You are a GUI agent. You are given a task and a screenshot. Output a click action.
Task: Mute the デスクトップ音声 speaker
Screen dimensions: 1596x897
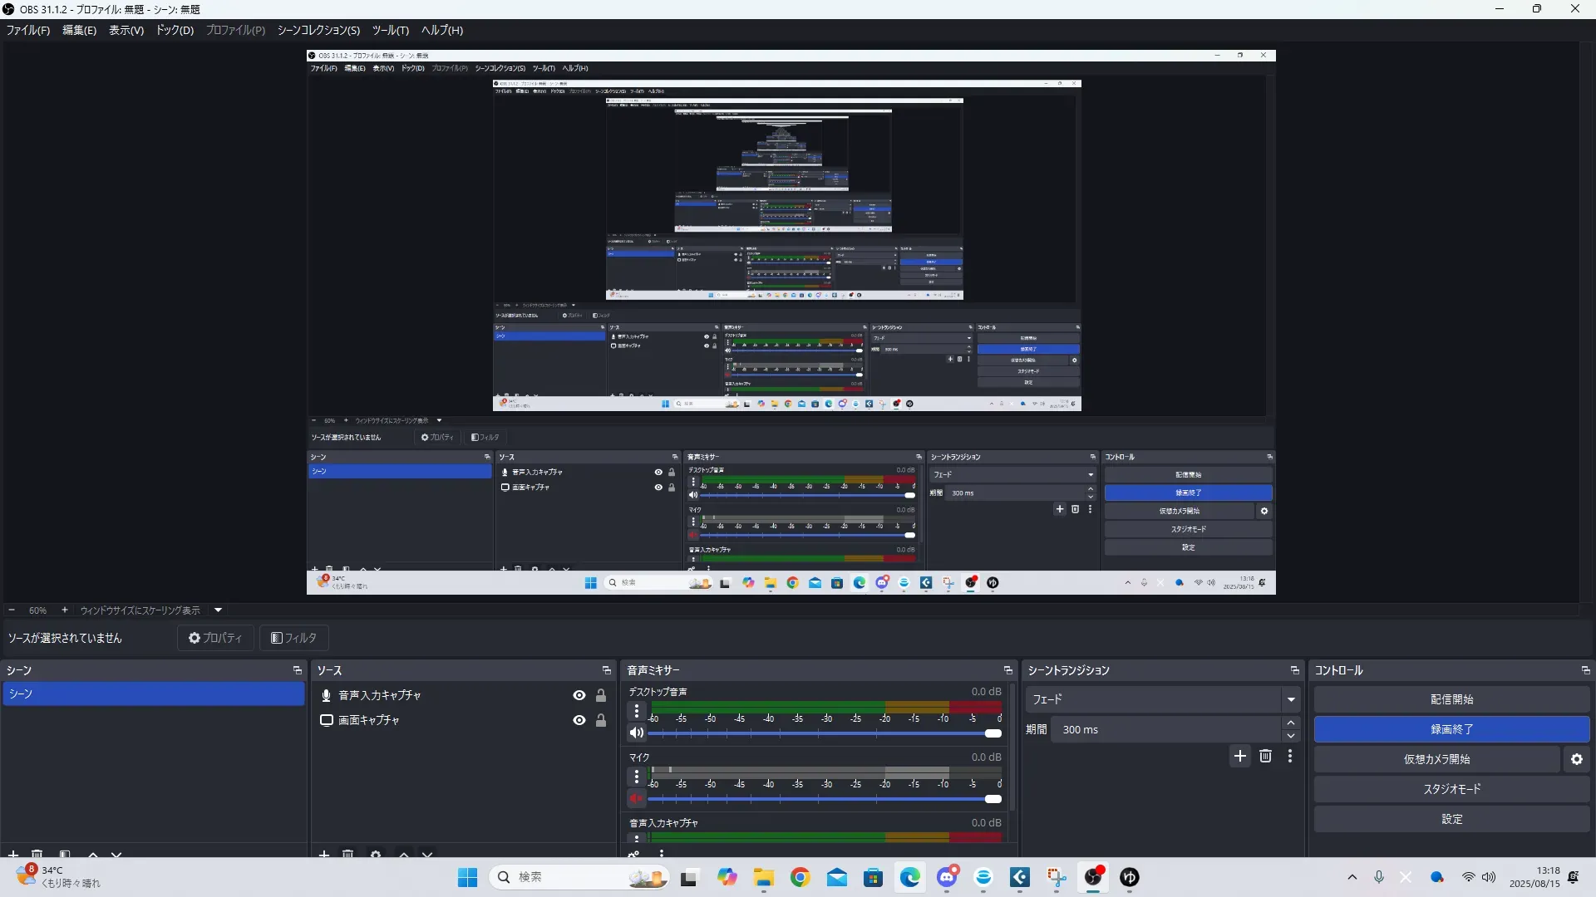point(637,733)
